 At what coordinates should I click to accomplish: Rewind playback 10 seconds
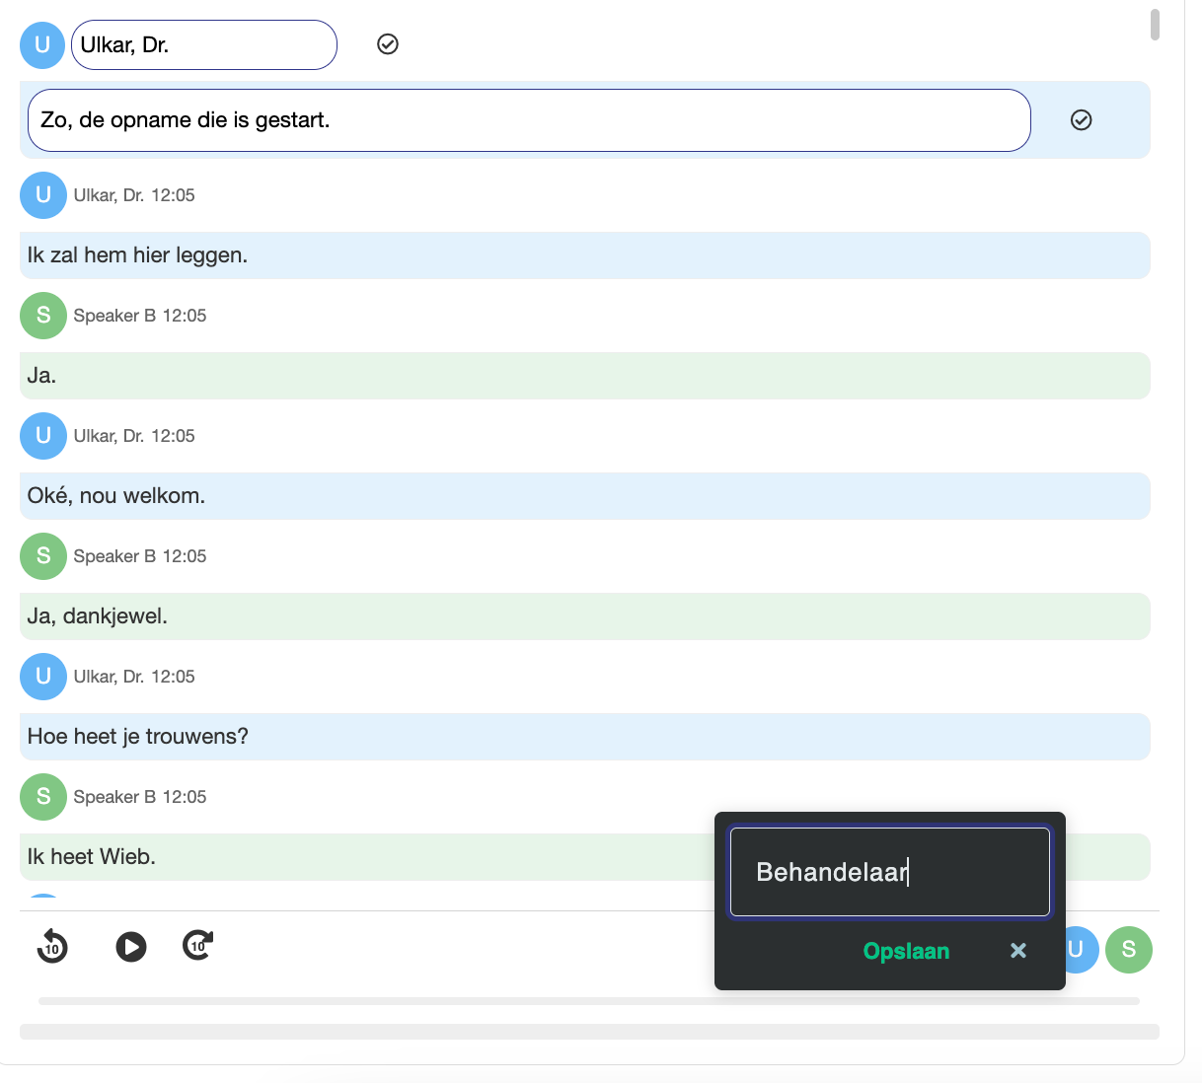[x=51, y=946]
